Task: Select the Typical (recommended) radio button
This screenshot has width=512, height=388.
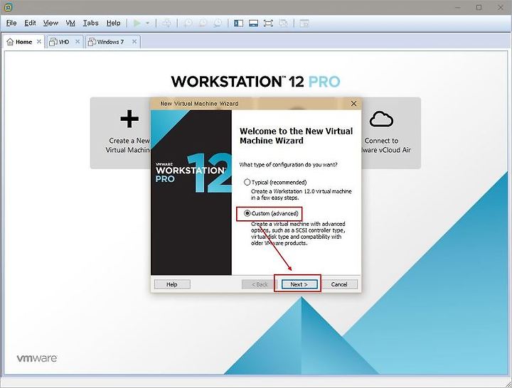Action: [247, 182]
